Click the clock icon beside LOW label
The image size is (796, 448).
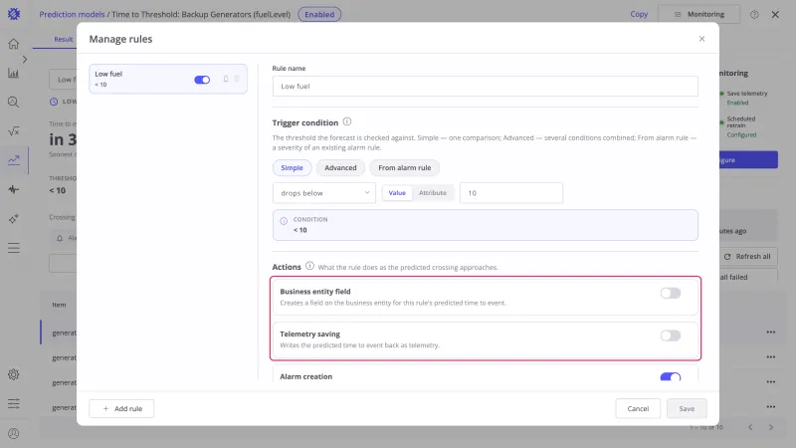point(54,102)
